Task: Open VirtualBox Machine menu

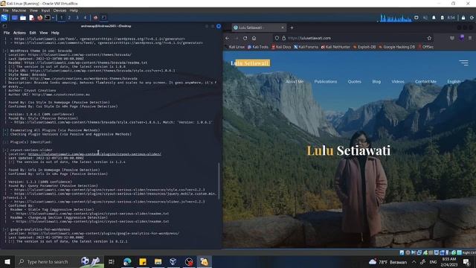Action: coord(19,10)
